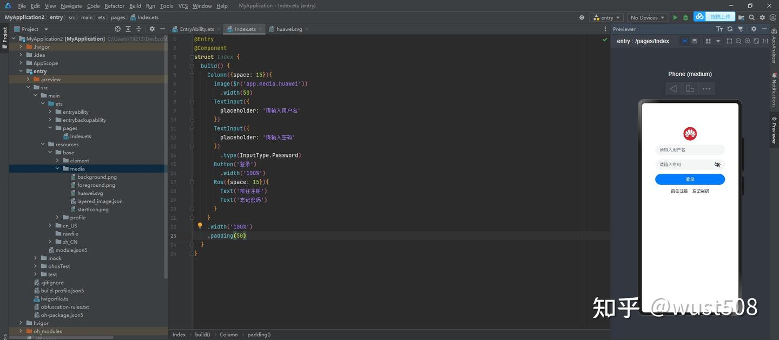The width and height of the screenshot is (779, 340).
Task: Switch to the EntryAbility.ets tab
Action: [196, 29]
